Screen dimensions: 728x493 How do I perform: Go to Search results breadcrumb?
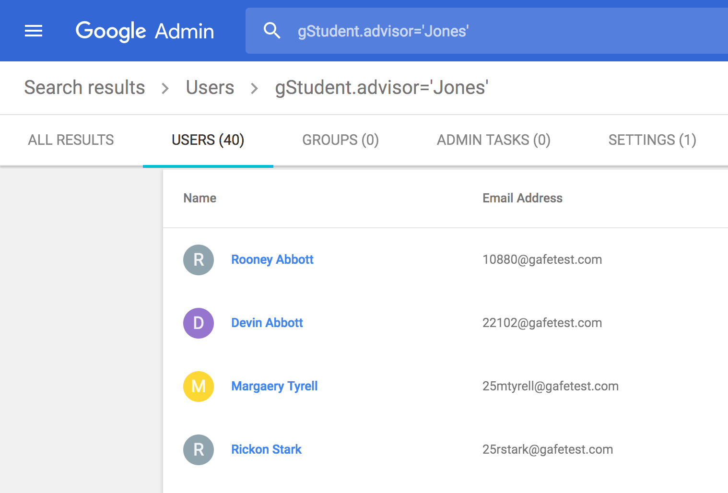84,88
